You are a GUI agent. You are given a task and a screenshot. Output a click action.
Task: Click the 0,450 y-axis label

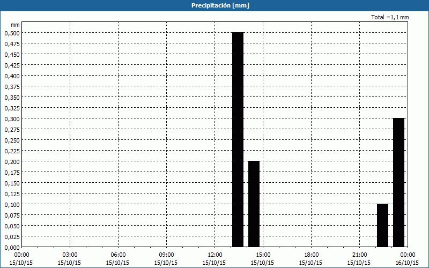tap(12, 55)
